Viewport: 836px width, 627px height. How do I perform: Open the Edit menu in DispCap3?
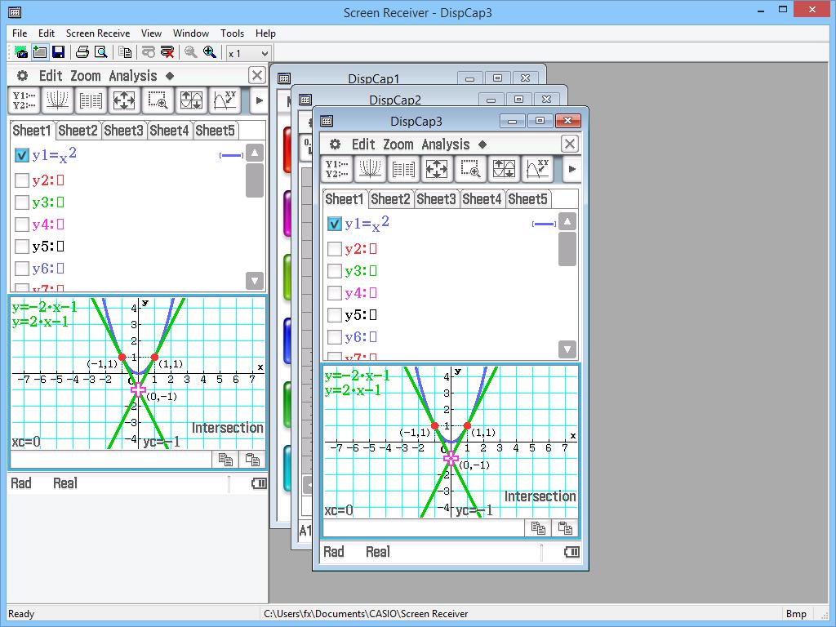point(363,145)
